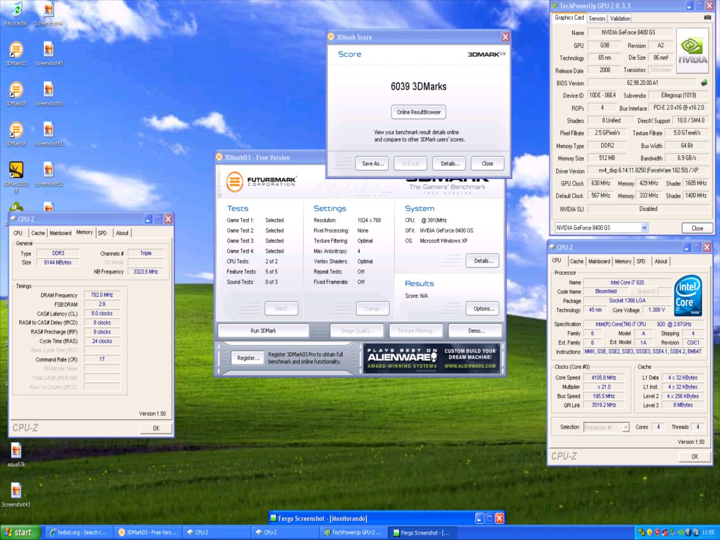This screenshot has height=540, width=720.
Task: Click Save As in the 3DMark Score window
Action: [x=372, y=164]
